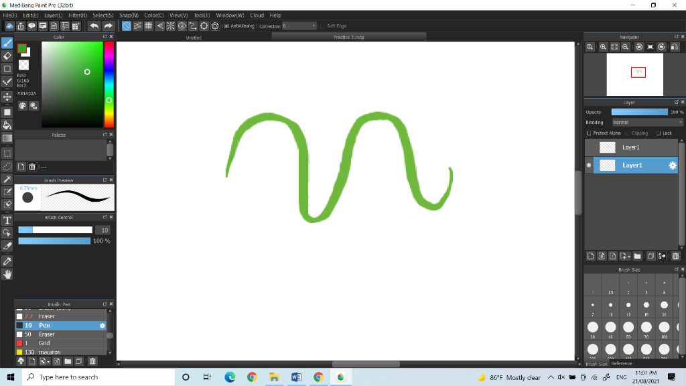The width and height of the screenshot is (686, 386).
Task: Select the Magic Wand tool
Action: point(7,179)
